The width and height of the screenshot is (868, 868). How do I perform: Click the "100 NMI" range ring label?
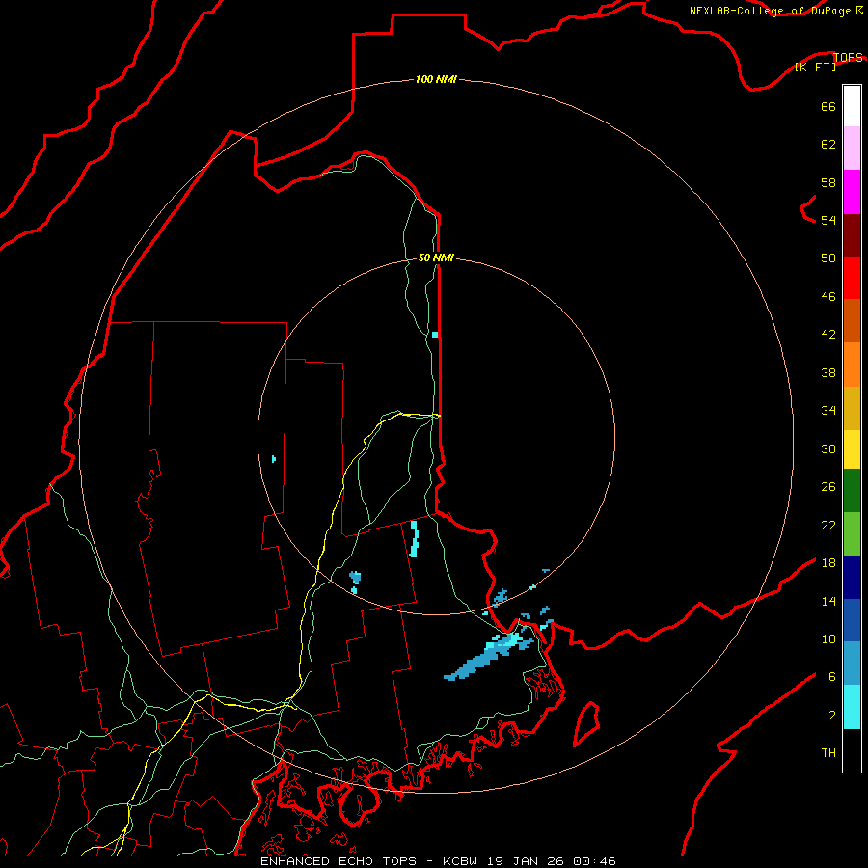coord(436,79)
